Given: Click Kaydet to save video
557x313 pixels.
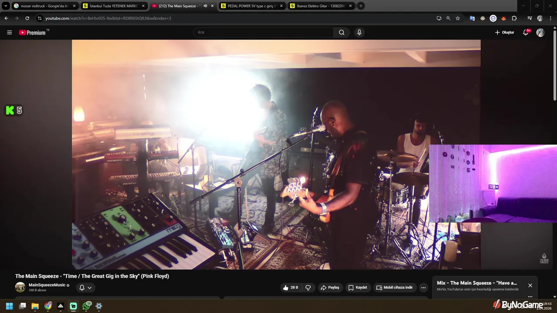Looking at the screenshot, I should pyautogui.click(x=357, y=287).
